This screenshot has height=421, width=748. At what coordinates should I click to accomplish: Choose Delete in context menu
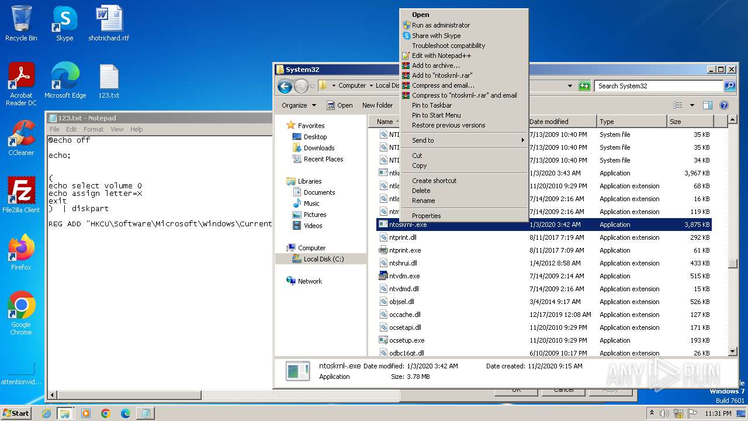click(464, 191)
